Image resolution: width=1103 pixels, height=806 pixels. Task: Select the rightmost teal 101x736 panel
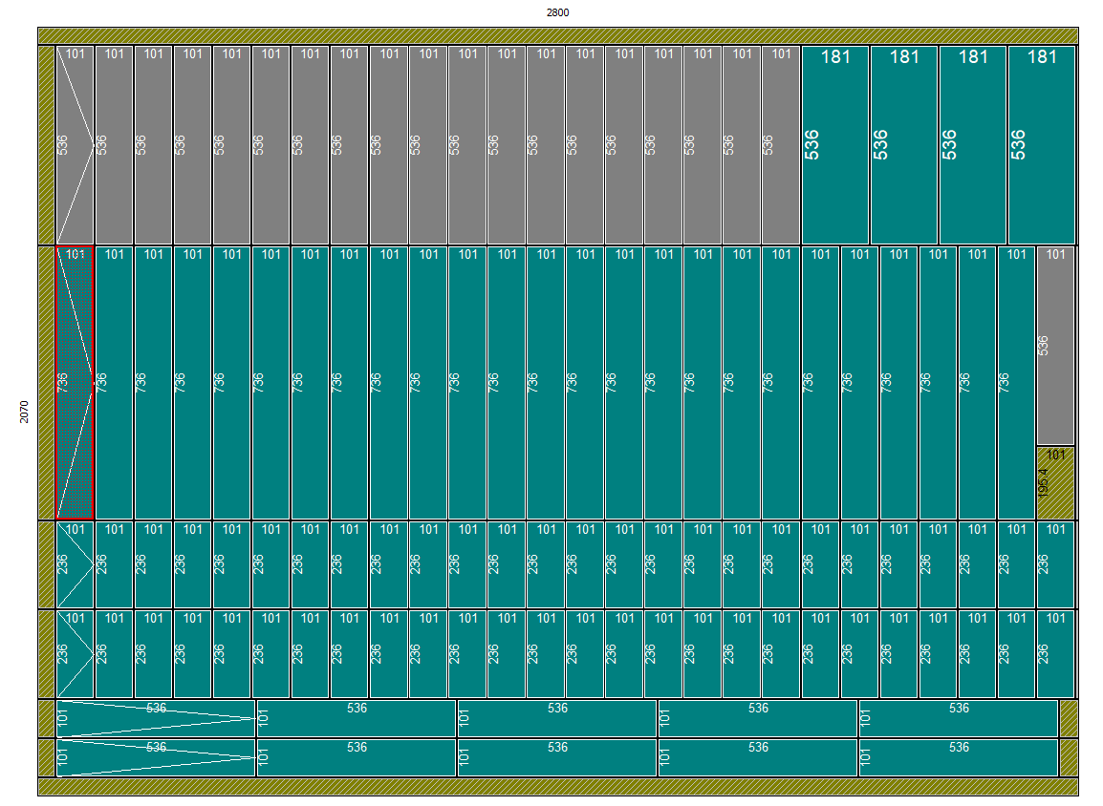click(x=1016, y=382)
